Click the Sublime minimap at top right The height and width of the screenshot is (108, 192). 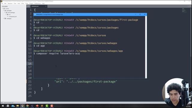pos(184,10)
